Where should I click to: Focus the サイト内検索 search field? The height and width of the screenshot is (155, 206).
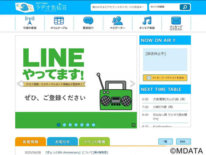point(164,7)
